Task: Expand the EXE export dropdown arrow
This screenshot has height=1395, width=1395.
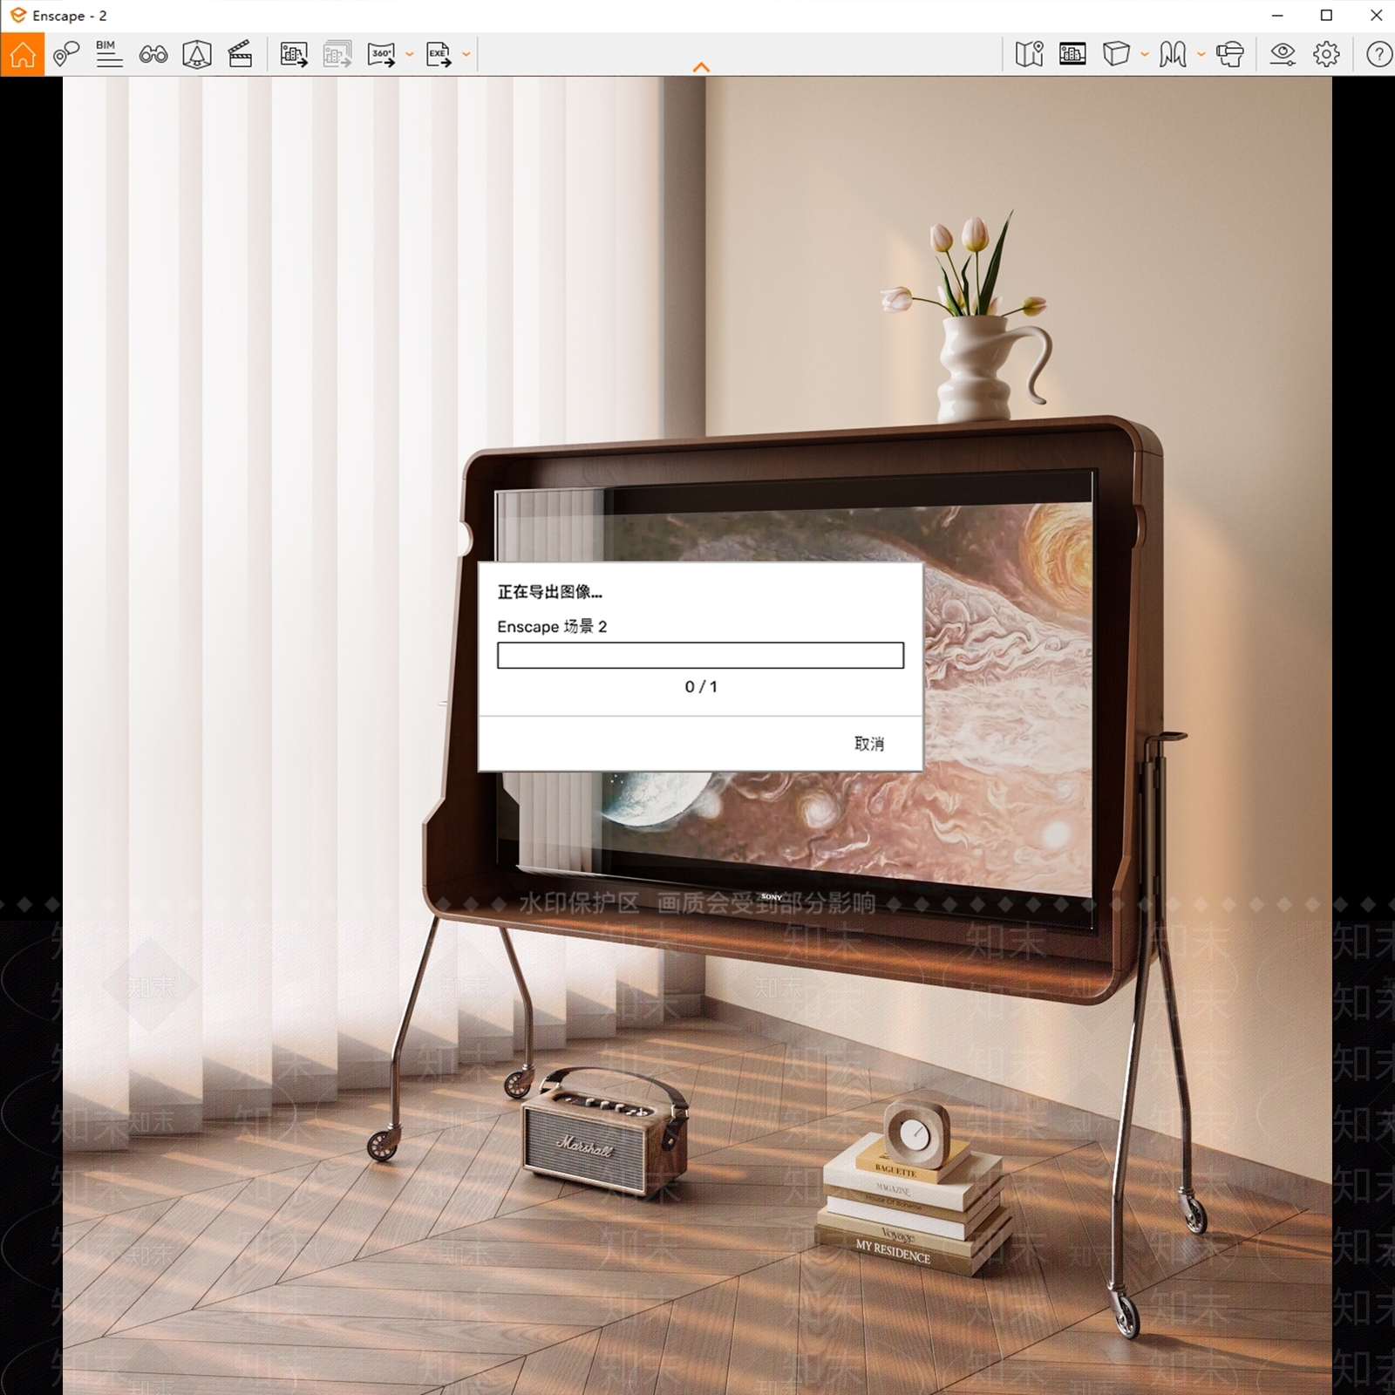Action: coord(466,54)
